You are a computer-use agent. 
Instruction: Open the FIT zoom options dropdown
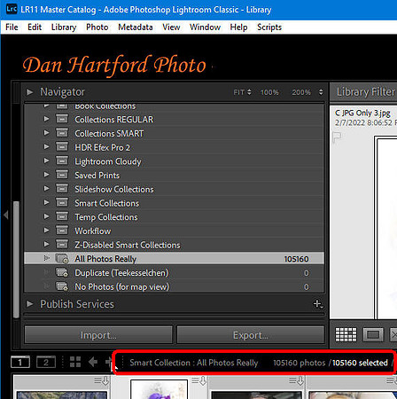point(249,92)
